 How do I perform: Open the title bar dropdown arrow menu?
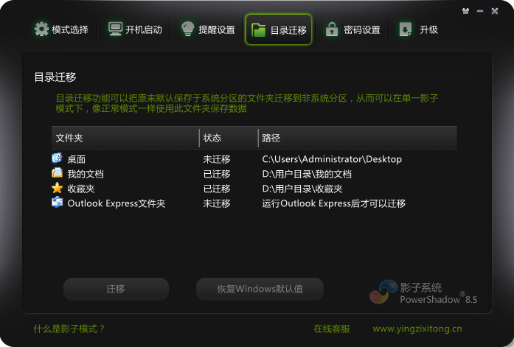[x=465, y=11]
